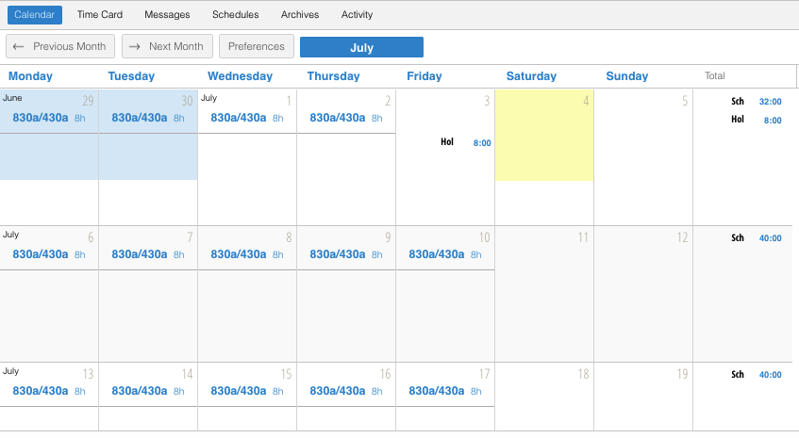Open the Time Card tab

point(99,15)
